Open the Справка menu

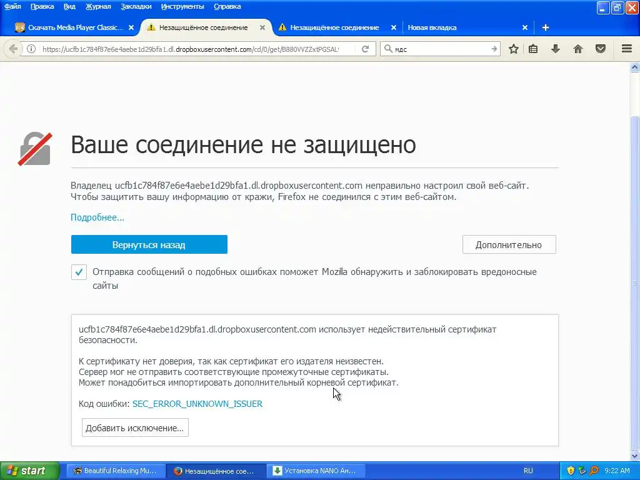227,6
